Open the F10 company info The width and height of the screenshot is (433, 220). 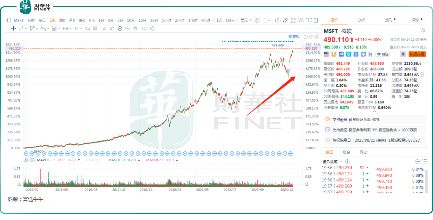coord(308,20)
